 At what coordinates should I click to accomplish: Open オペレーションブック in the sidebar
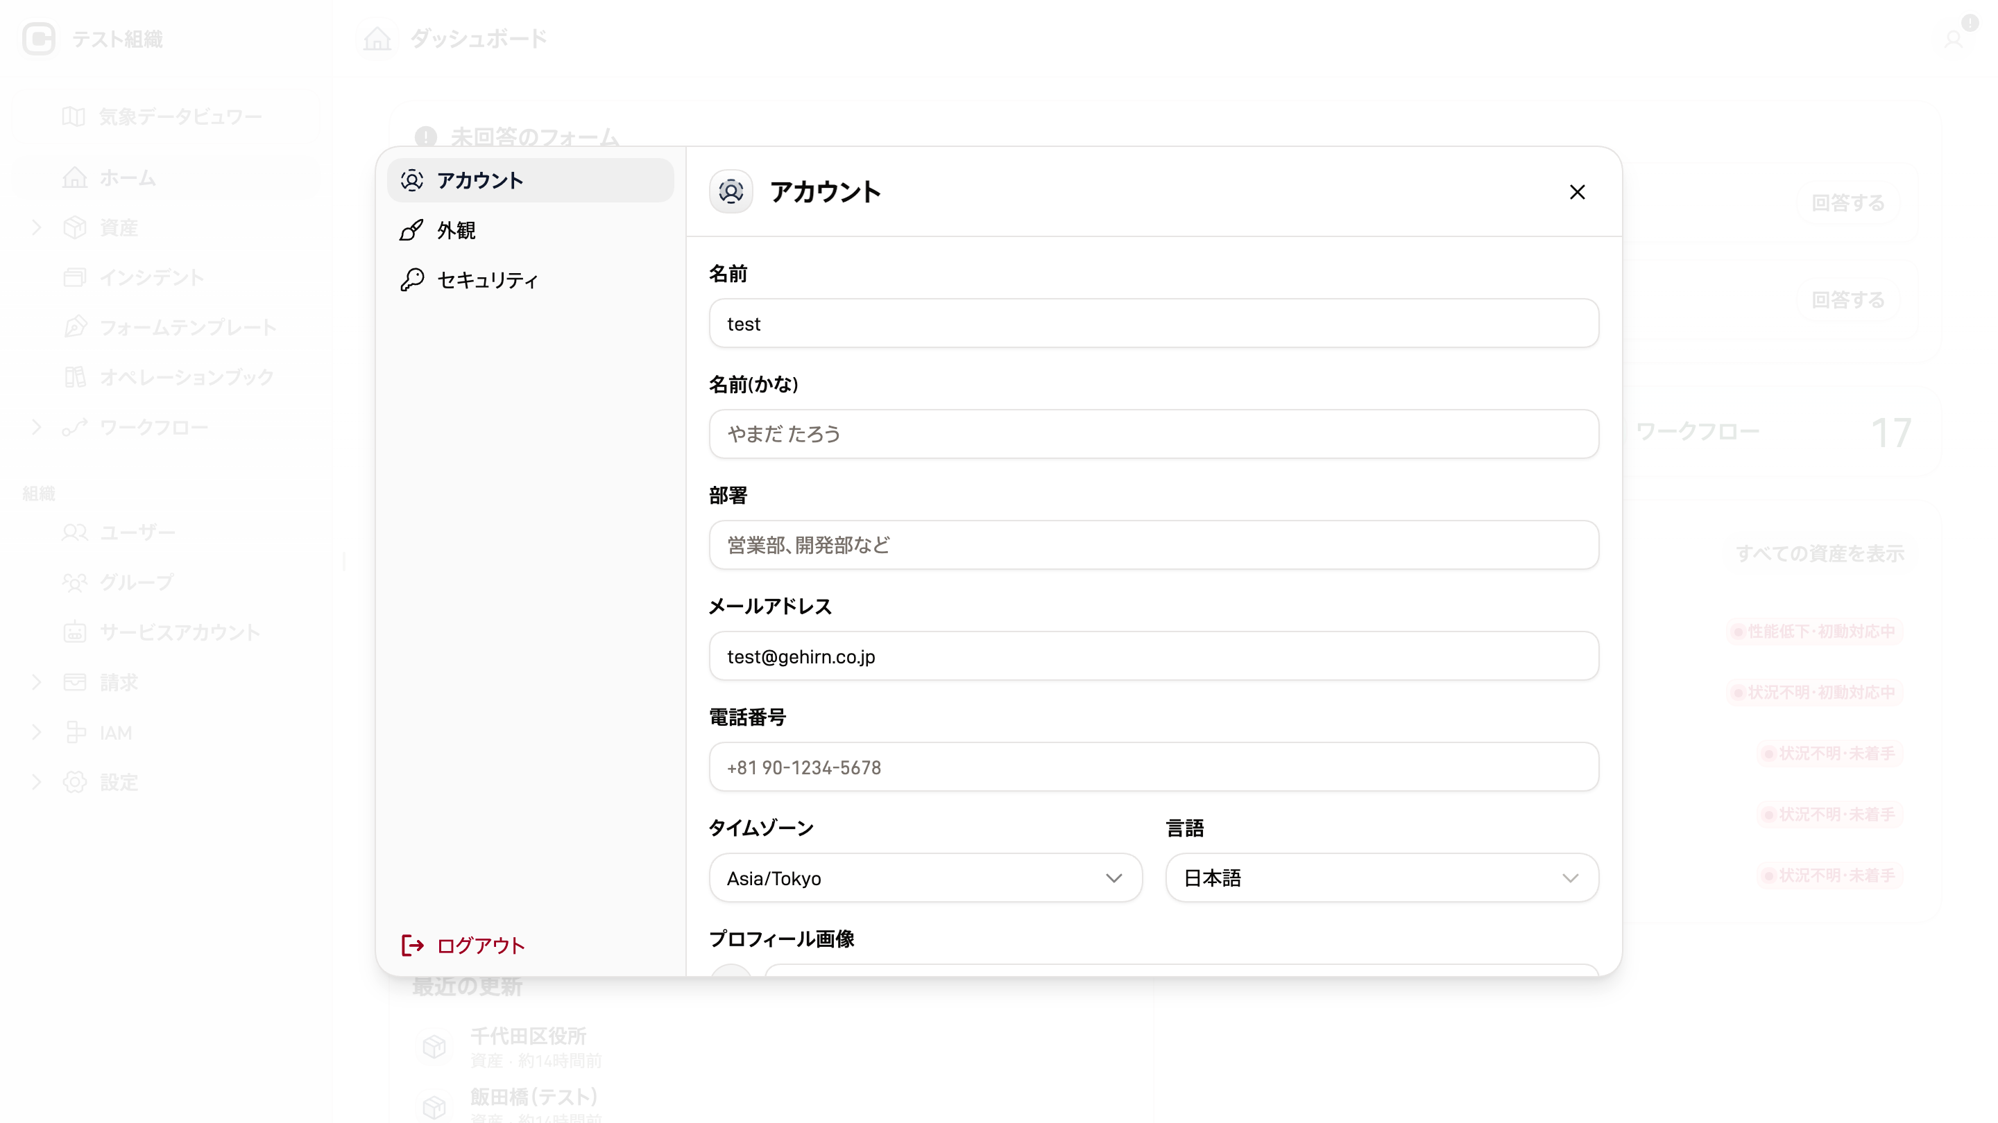click(x=166, y=377)
